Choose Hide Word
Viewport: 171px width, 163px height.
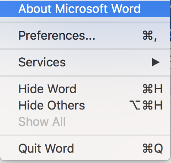(85, 89)
